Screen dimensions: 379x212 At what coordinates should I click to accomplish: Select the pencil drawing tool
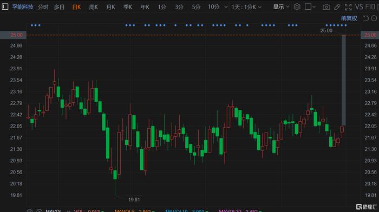pos(337,7)
